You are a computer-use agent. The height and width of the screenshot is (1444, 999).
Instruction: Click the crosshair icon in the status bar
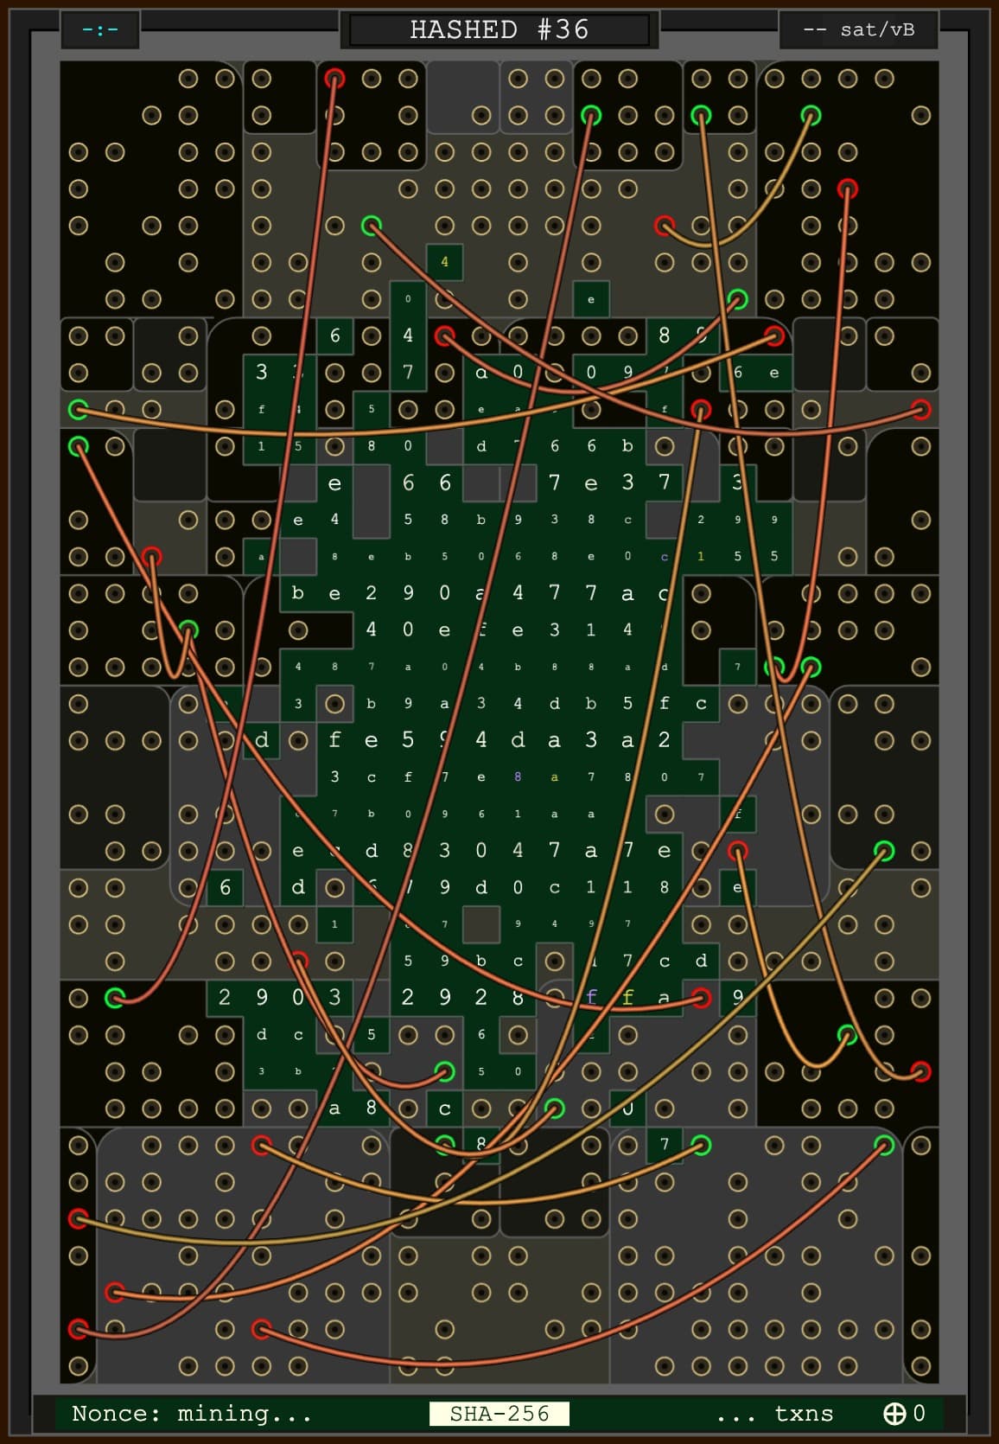(894, 1413)
